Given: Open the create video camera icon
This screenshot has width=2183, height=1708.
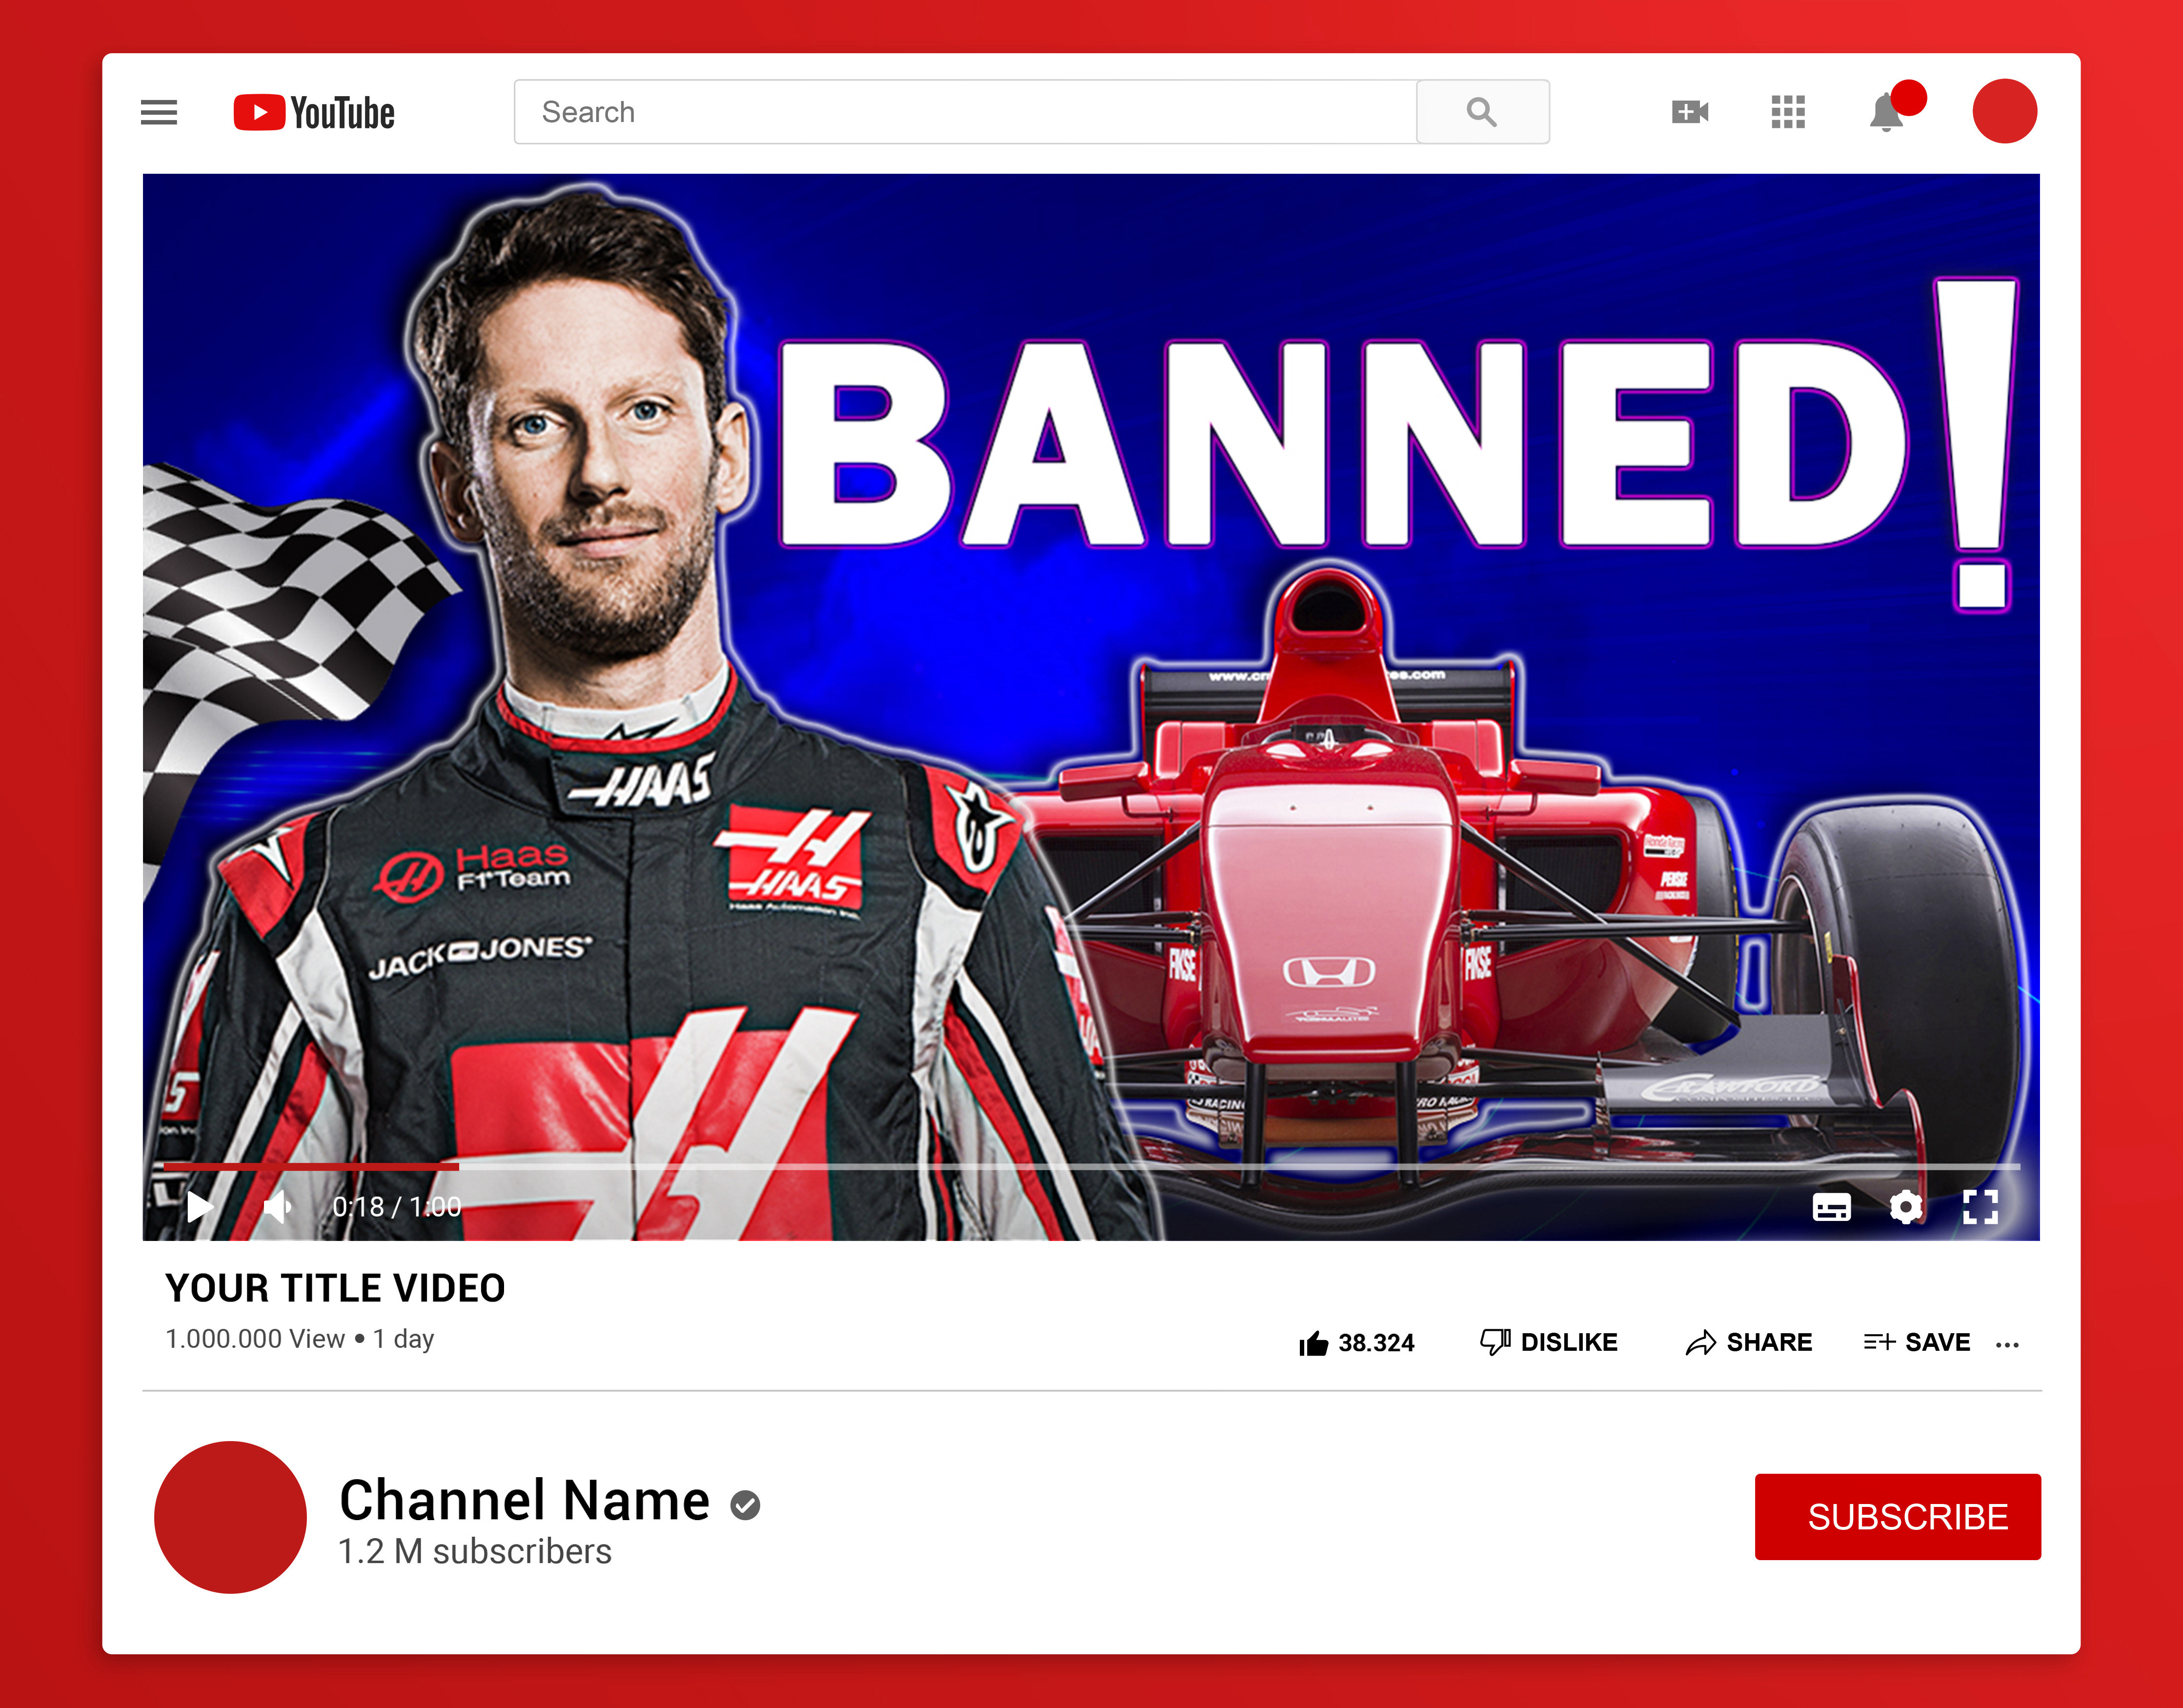Looking at the screenshot, I should tap(1690, 112).
